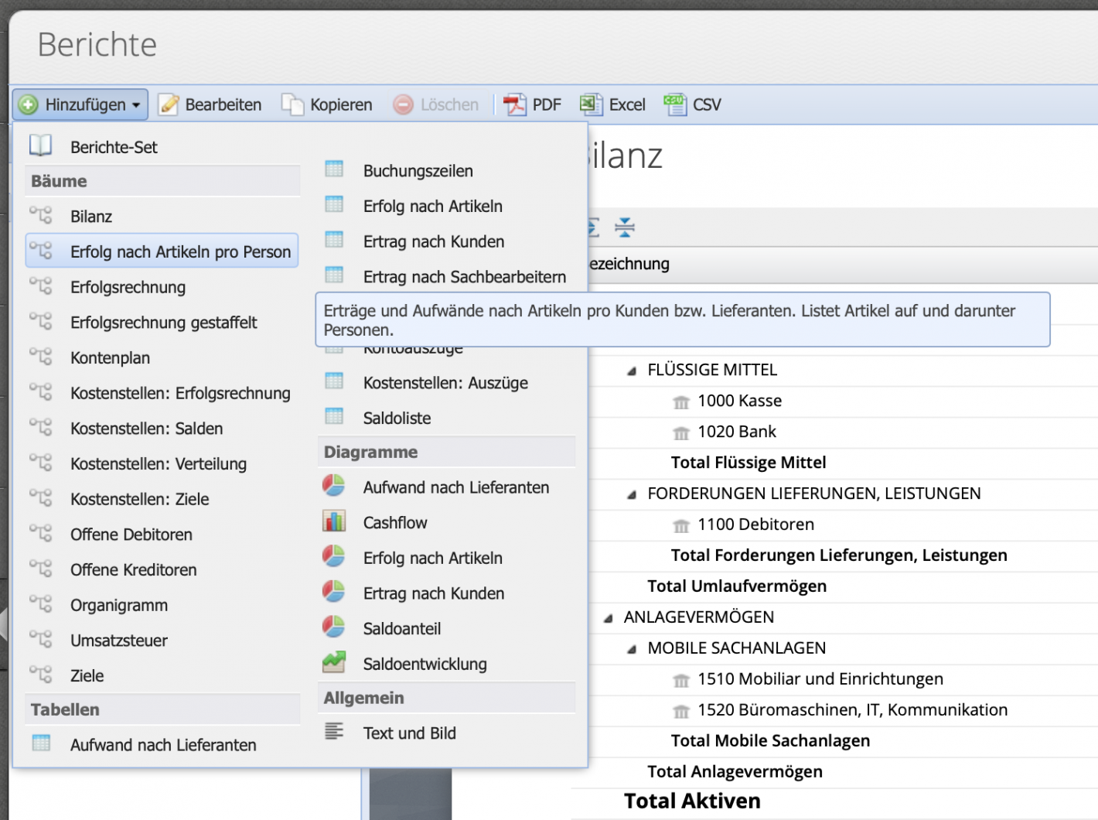Open the Hinzufügen dropdown arrow
Screen dimensions: 1098x820
click(135, 104)
